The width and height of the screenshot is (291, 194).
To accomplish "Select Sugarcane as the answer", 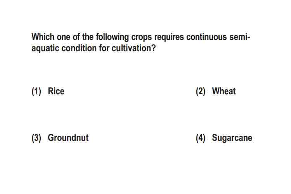I will 232,138.
